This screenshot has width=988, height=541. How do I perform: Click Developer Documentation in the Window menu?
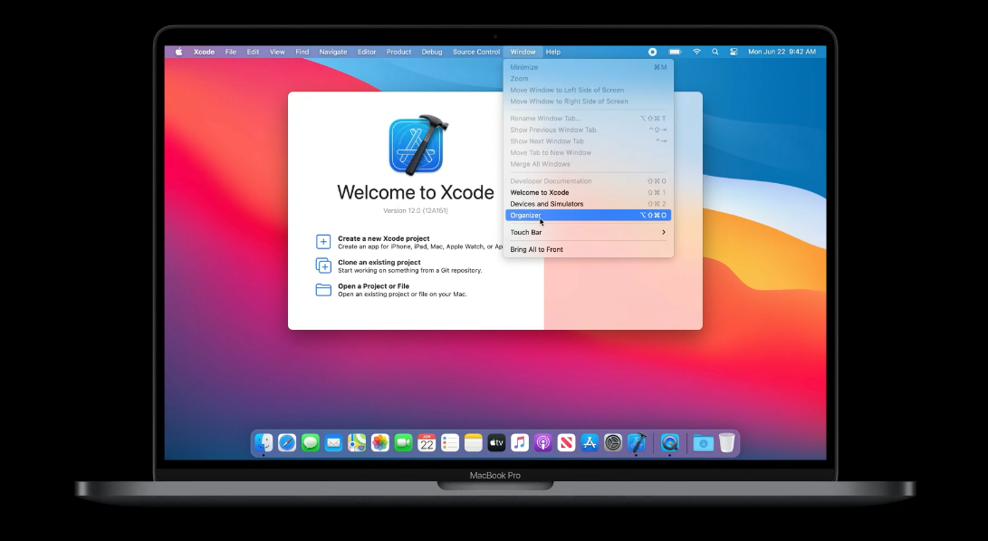(588, 181)
